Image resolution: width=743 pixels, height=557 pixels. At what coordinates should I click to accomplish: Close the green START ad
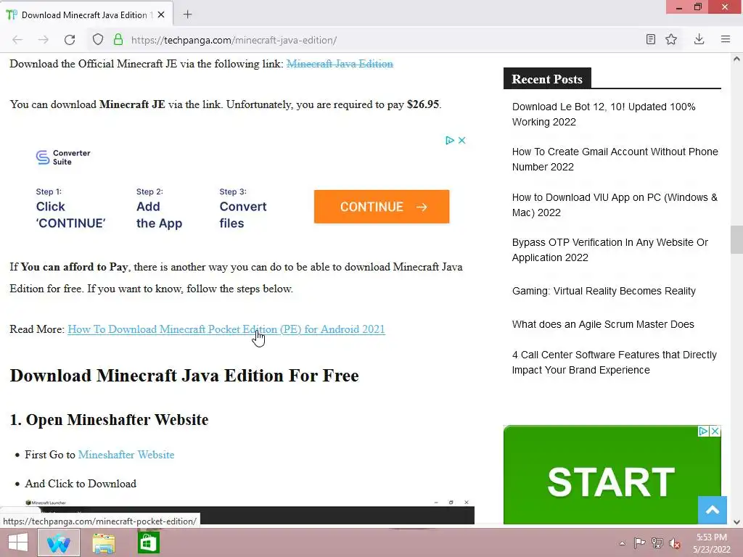[715, 431]
